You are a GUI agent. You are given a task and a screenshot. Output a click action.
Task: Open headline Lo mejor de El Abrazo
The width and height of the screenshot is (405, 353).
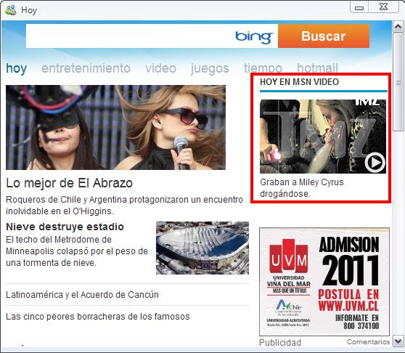(69, 183)
